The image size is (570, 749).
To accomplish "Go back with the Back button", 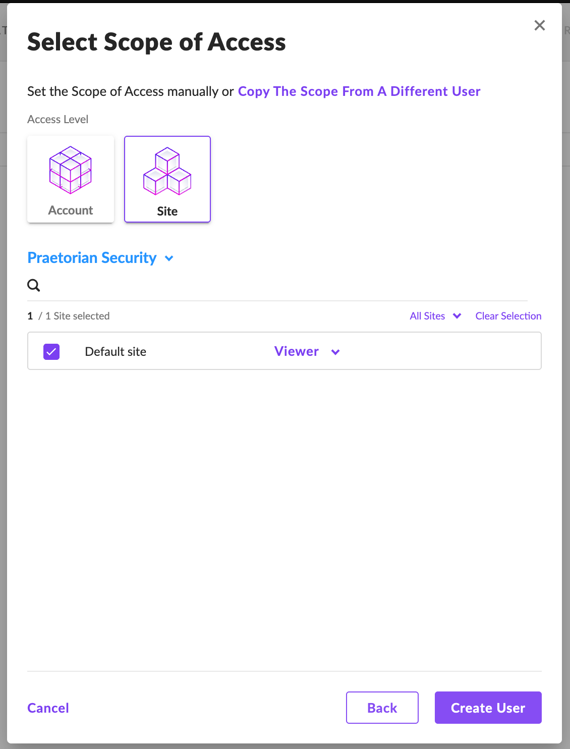I will 382,708.
